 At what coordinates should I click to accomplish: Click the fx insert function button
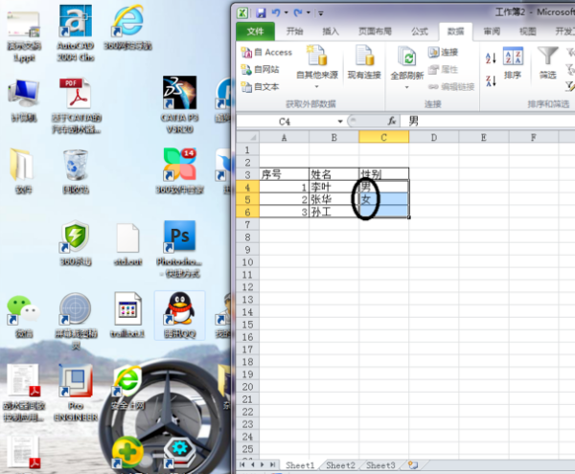click(x=392, y=121)
